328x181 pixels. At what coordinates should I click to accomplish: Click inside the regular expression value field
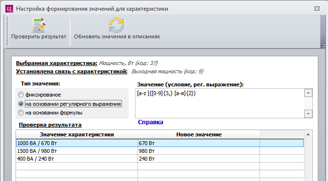coord(220,103)
